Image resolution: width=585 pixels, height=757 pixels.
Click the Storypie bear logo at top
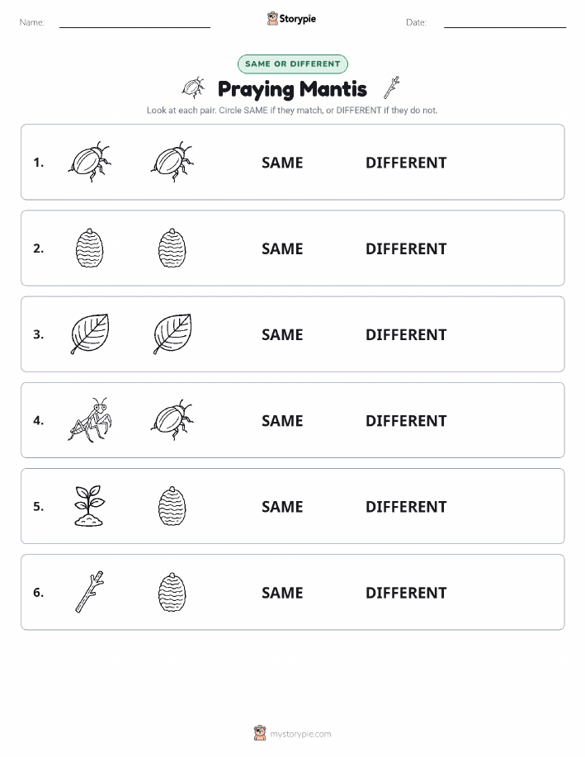(272, 18)
